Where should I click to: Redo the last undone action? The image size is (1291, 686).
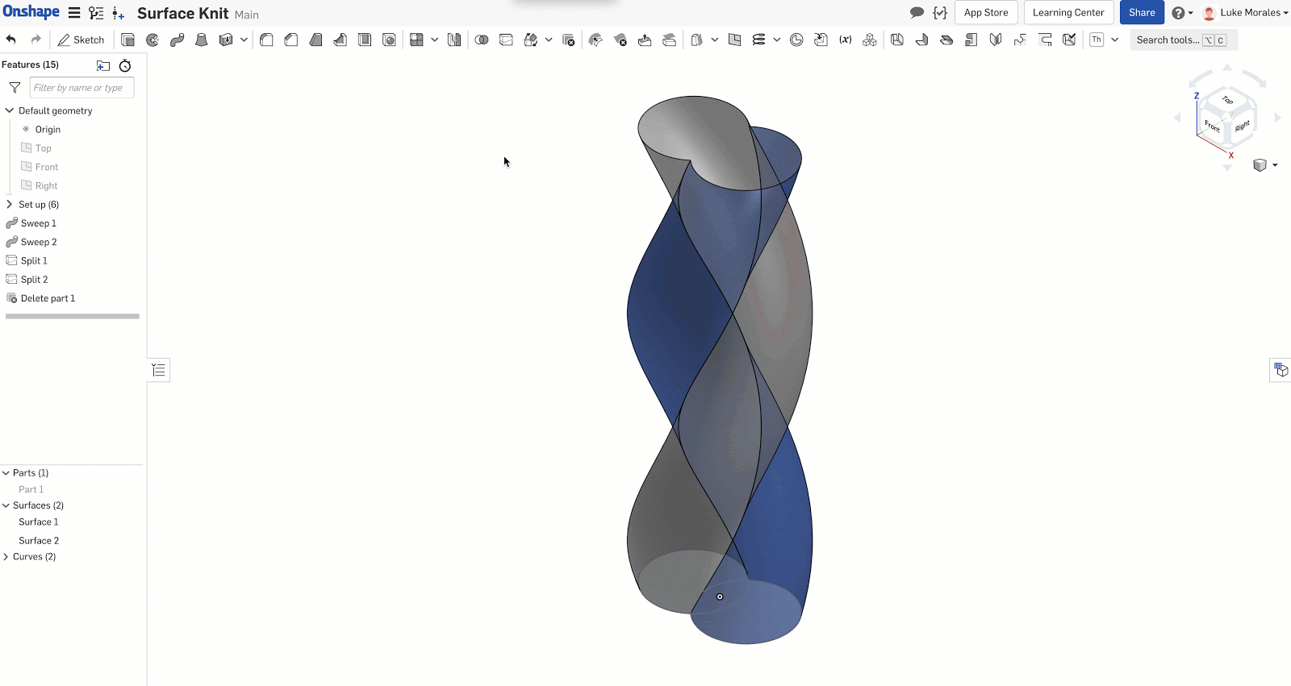pyautogui.click(x=36, y=39)
